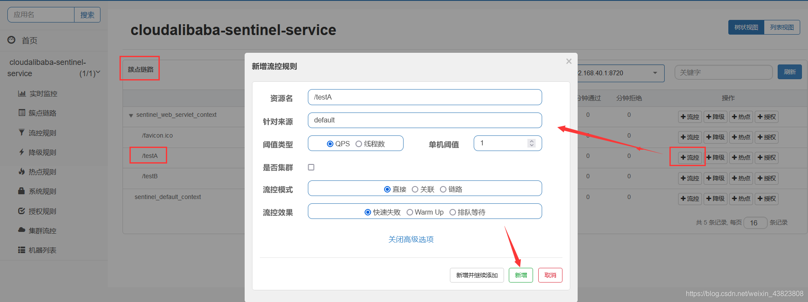Screen dimensions: 808x302
Task: Open 簇点链路 in the sidebar
Action: coord(37,113)
